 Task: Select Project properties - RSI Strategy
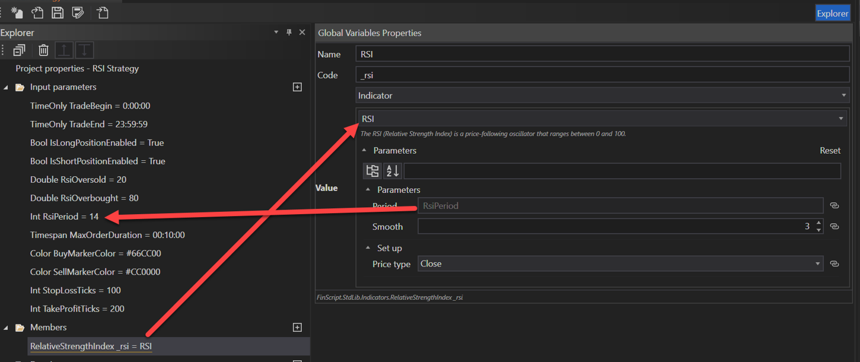pyautogui.click(x=77, y=69)
